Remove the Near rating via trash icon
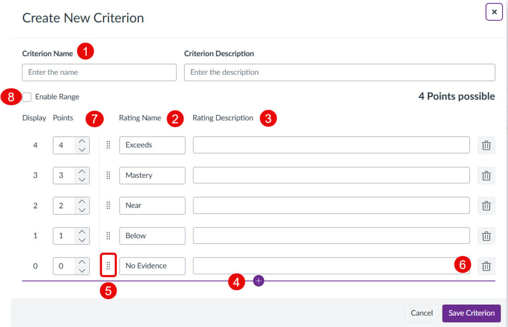The height and width of the screenshot is (327, 508). pyautogui.click(x=486, y=206)
